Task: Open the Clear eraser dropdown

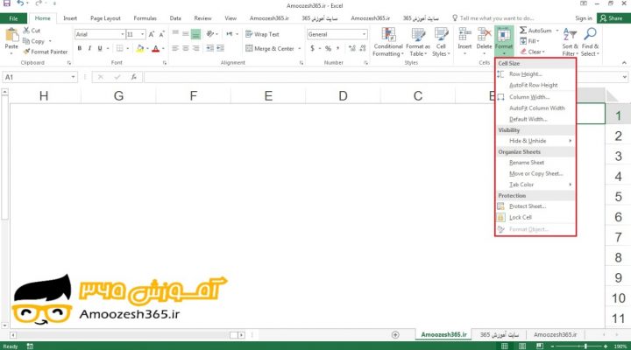Action: coord(532,52)
